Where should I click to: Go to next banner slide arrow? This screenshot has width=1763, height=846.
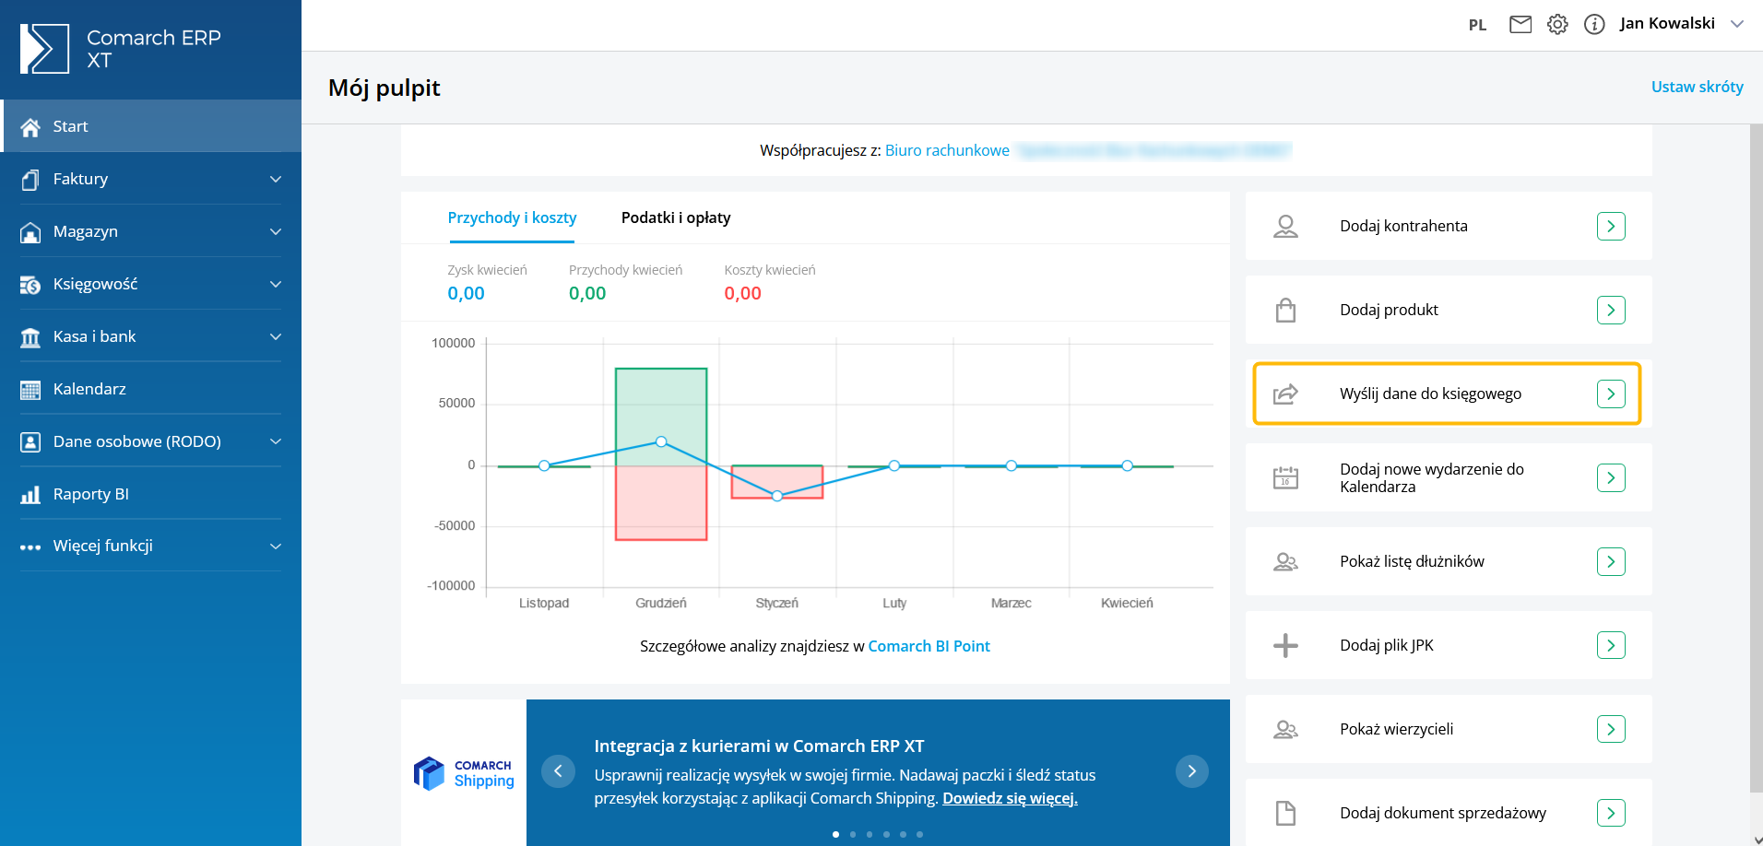pos(1192,771)
